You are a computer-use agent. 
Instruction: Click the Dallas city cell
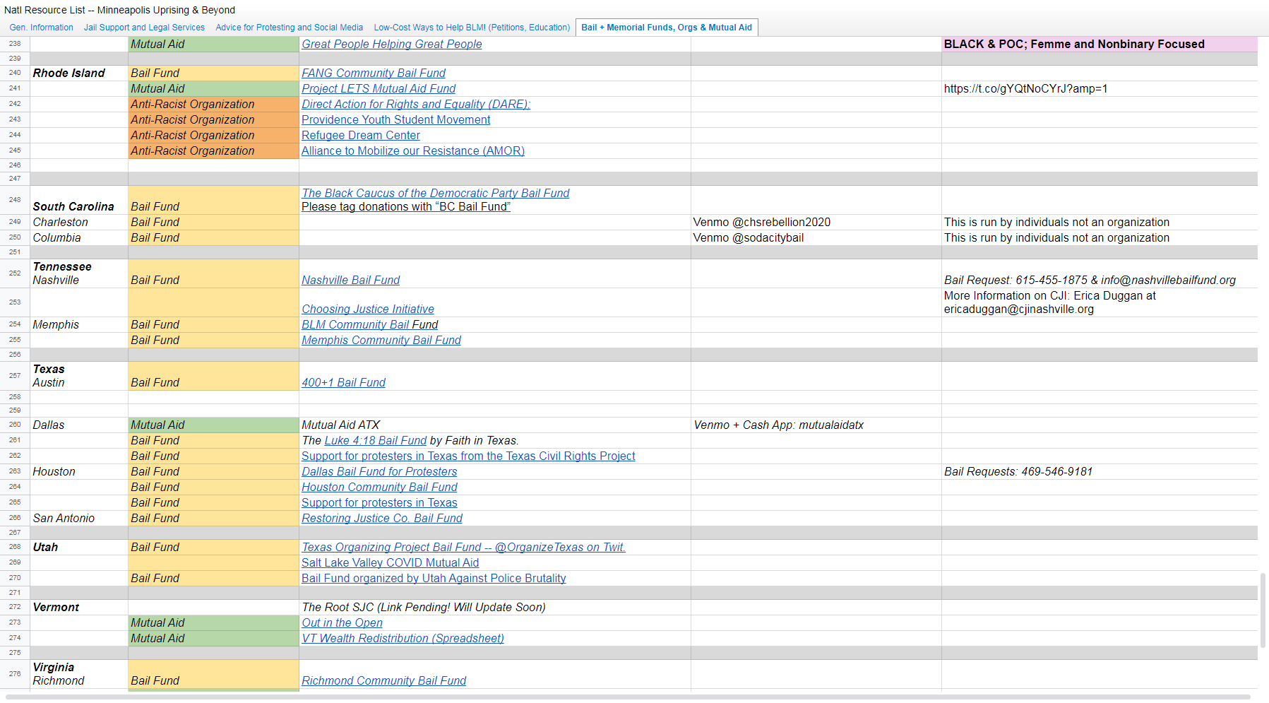[x=79, y=425]
